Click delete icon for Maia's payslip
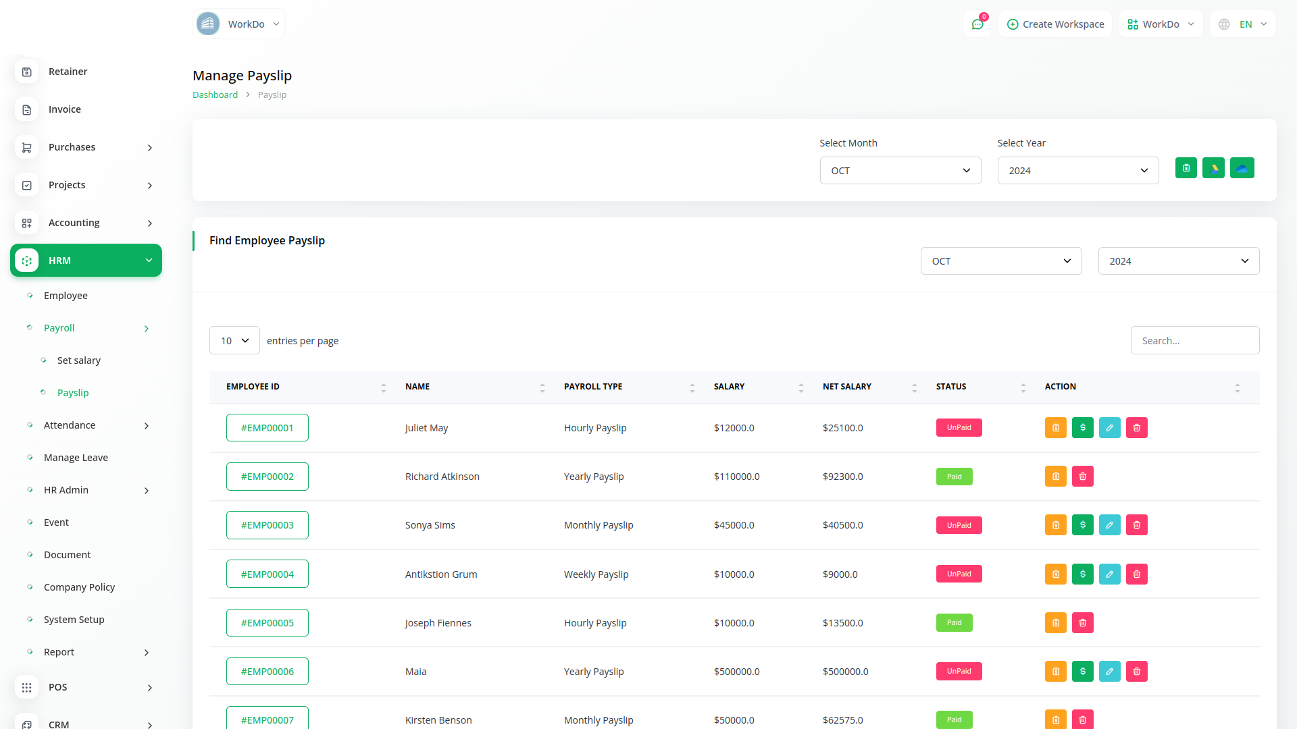The height and width of the screenshot is (729, 1297). click(1136, 672)
